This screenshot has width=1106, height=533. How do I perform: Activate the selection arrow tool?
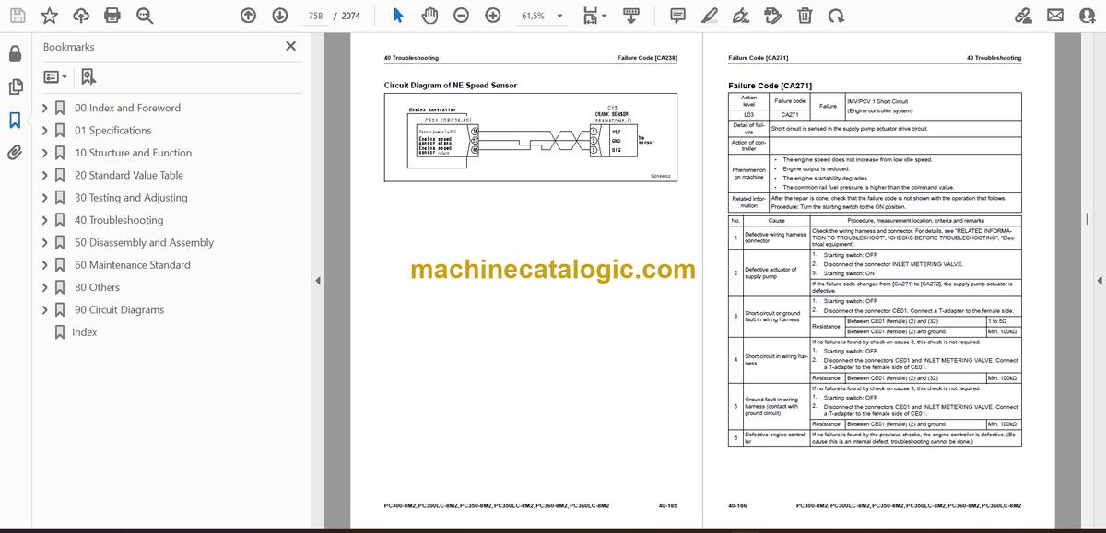397,16
